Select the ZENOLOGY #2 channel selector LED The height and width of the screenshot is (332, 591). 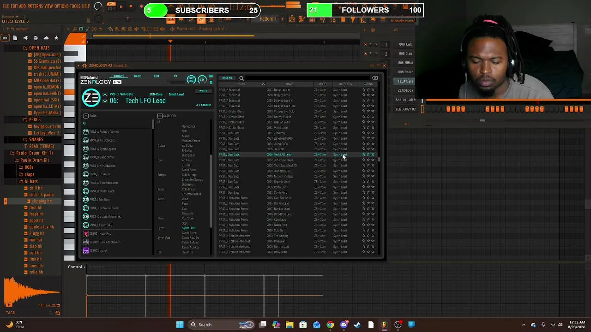click(422, 109)
